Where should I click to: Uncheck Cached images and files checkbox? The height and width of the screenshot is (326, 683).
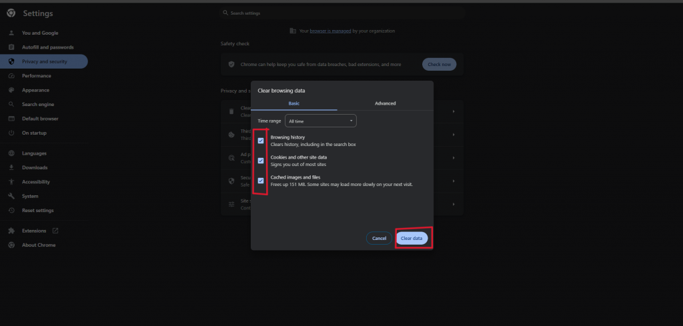(261, 181)
